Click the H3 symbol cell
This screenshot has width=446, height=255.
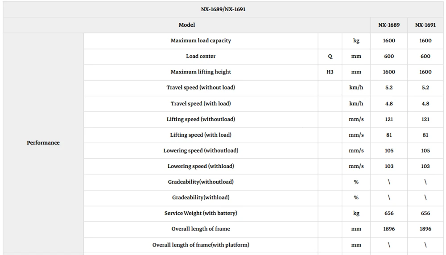[x=330, y=72]
